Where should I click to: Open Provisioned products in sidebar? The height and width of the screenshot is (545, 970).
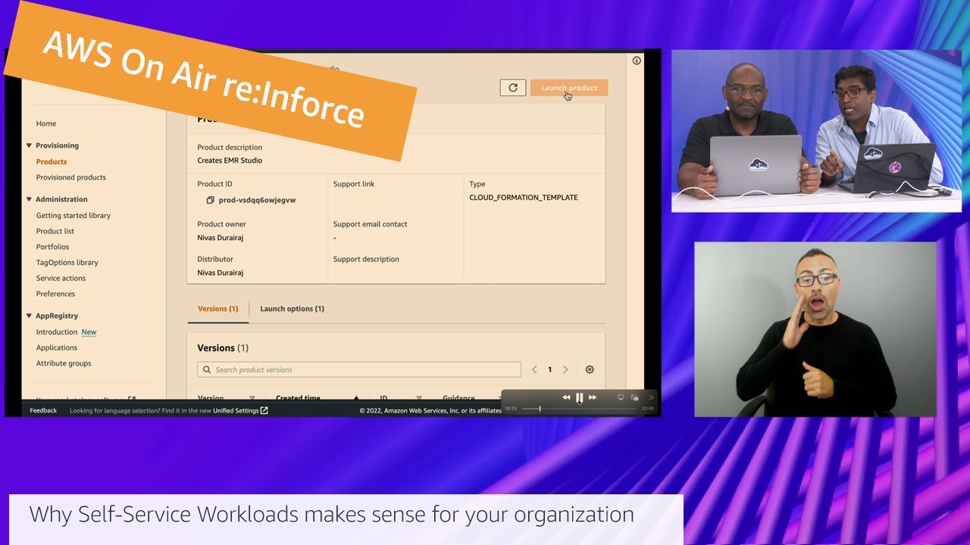tap(71, 177)
